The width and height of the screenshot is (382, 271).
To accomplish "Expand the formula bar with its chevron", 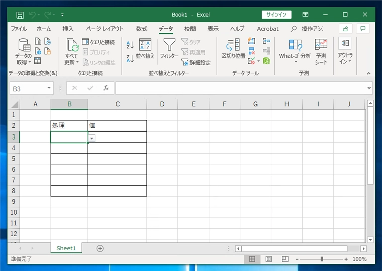I will (x=369, y=88).
